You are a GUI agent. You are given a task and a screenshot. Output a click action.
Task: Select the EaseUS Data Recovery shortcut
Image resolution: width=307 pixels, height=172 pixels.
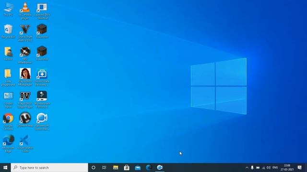42,77
